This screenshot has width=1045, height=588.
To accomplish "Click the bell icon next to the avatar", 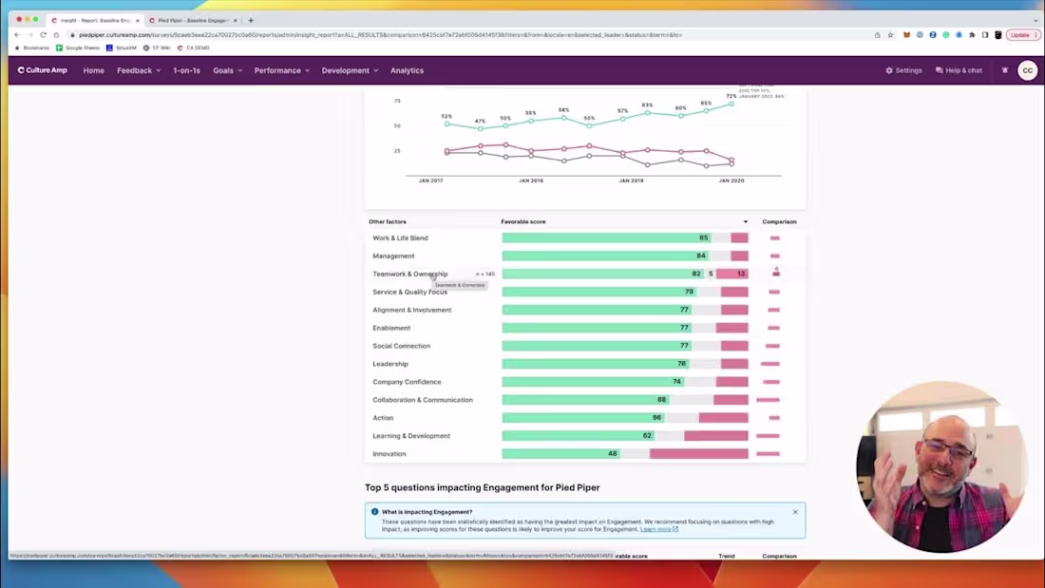I will tap(1004, 69).
